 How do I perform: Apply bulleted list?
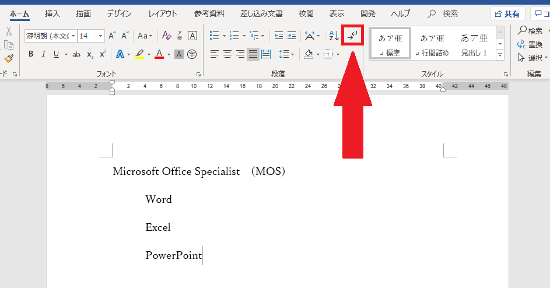(214, 36)
